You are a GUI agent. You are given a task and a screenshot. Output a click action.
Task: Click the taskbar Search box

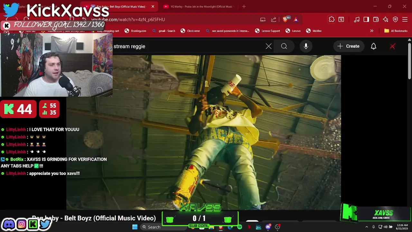[164, 227]
